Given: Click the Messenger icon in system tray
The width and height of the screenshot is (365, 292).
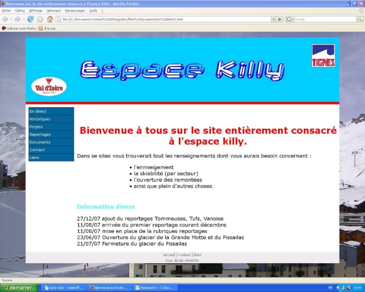Looking at the screenshot, I should tap(344, 288).
